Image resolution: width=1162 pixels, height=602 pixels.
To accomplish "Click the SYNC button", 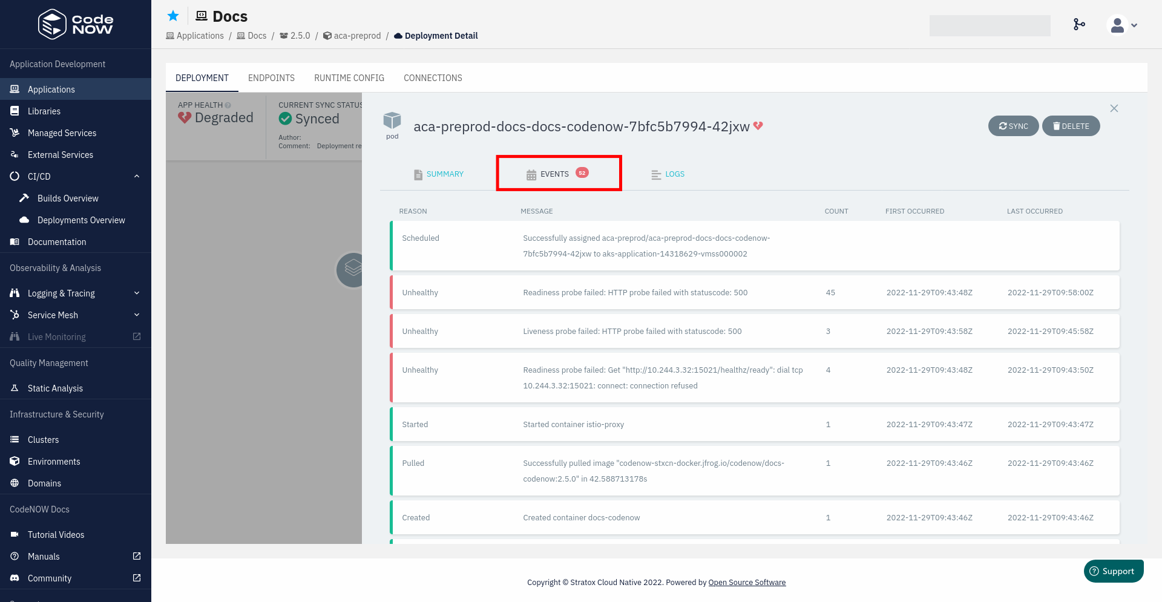I will pos(1014,126).
